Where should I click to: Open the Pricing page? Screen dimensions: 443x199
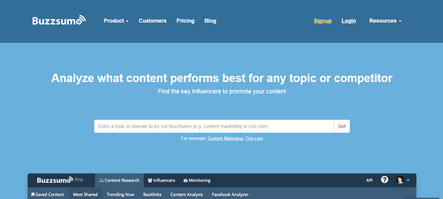pos(185,21)
